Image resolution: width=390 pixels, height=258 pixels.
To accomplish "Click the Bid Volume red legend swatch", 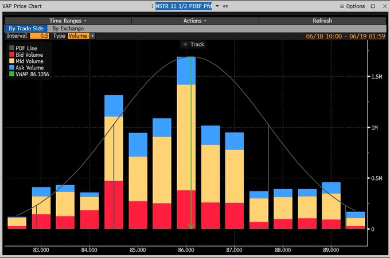I will coord(11,54).
